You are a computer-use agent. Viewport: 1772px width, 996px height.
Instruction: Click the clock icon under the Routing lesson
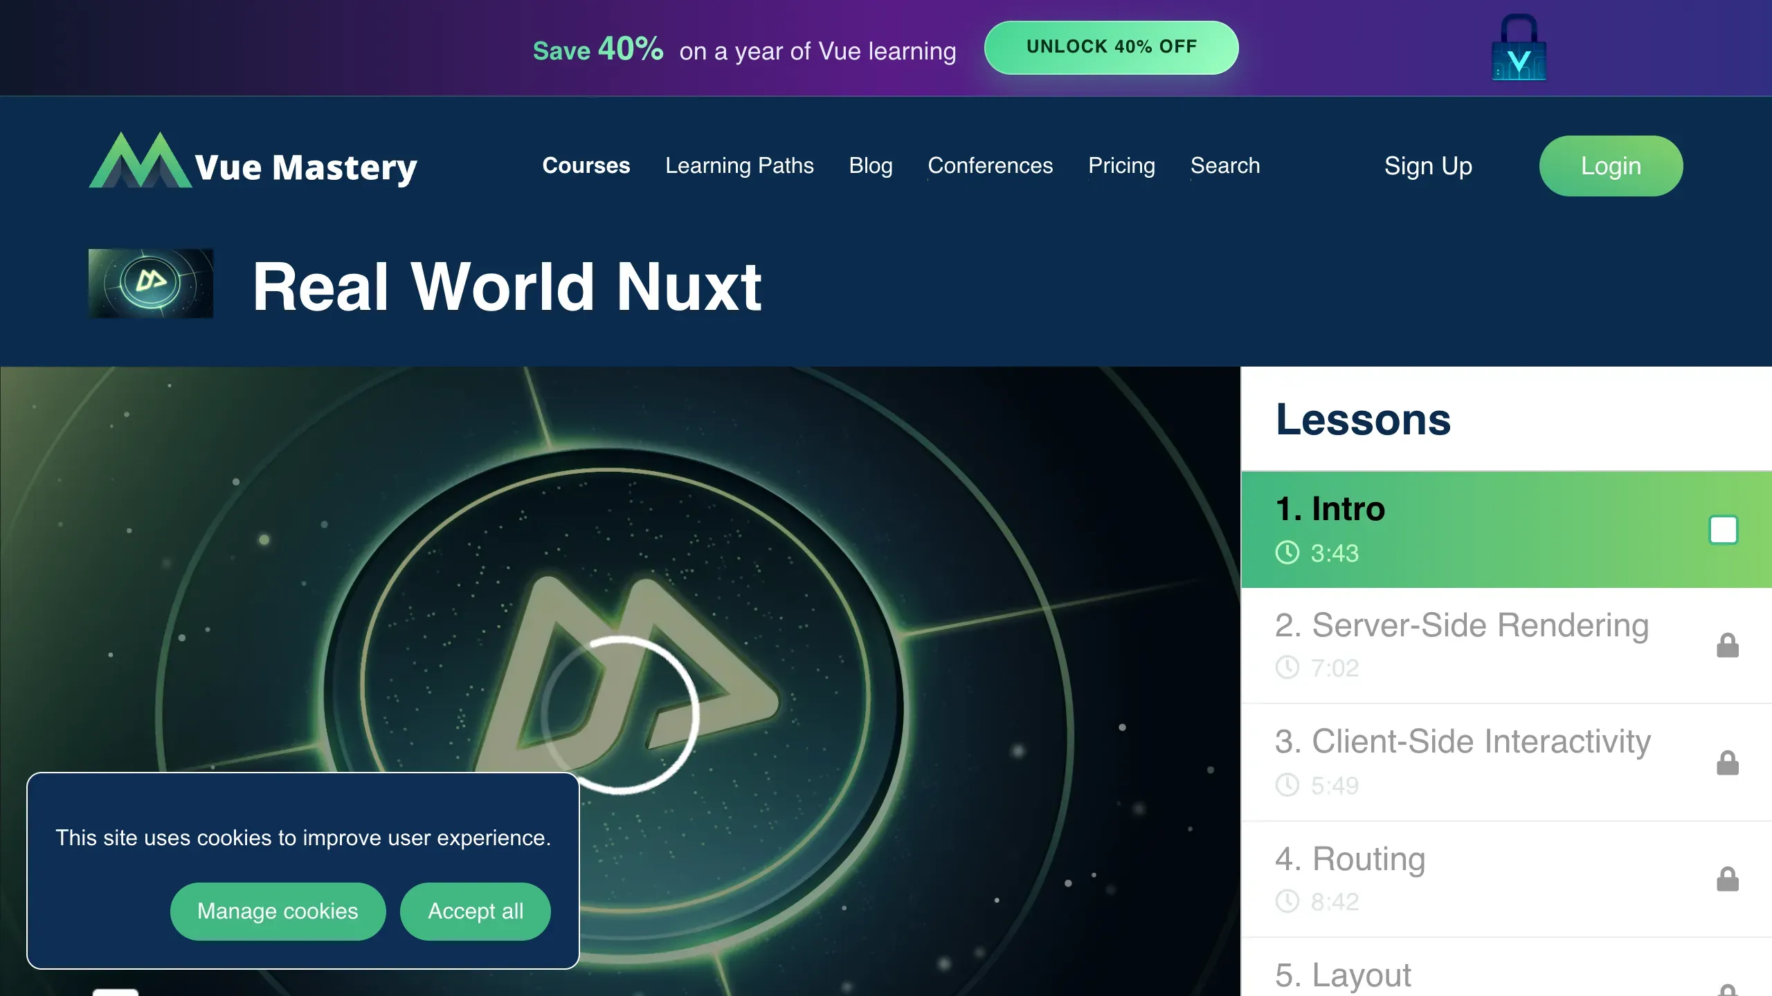click(1287, 901)
